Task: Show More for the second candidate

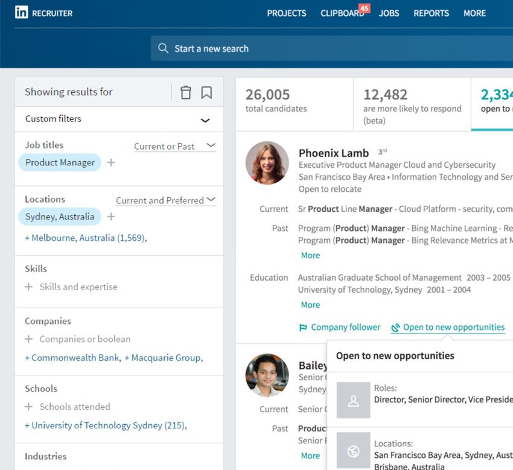Action: tap(310, 456)
